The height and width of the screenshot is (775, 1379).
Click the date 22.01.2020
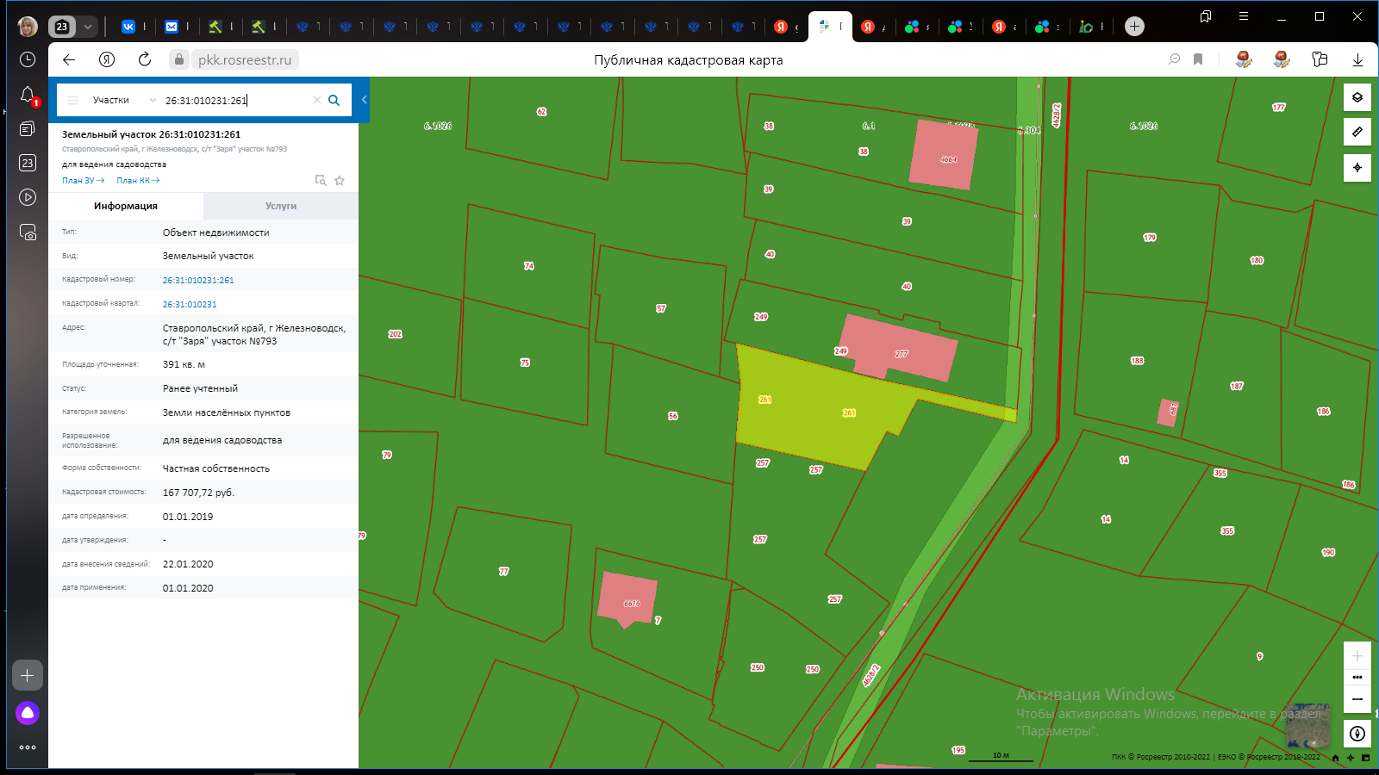(x=188, y=565)
